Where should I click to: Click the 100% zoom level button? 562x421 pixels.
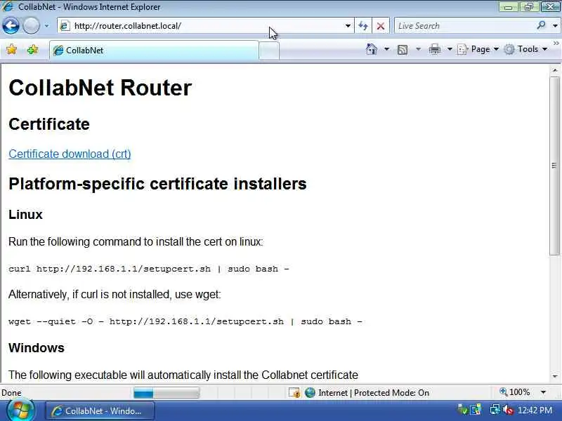[515, 392]
